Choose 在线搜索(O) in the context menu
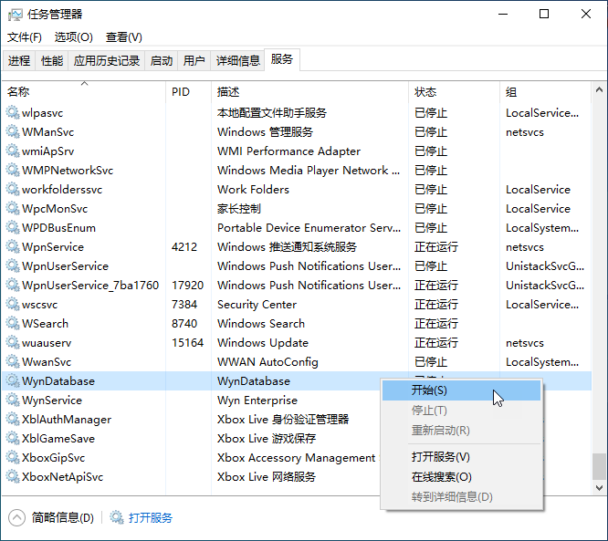 tap(441, 477)
